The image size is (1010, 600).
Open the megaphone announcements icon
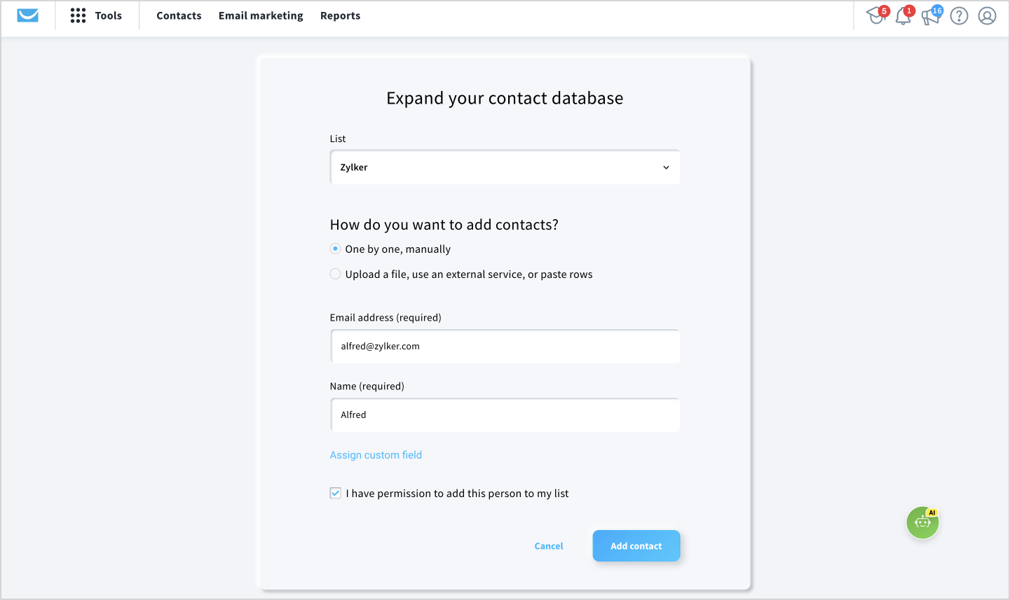click(x=931, y=15)
